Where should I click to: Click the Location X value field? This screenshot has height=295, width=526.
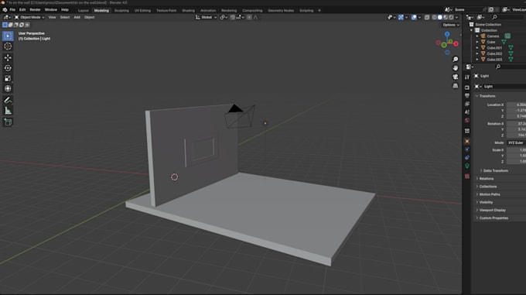(516, 105)
